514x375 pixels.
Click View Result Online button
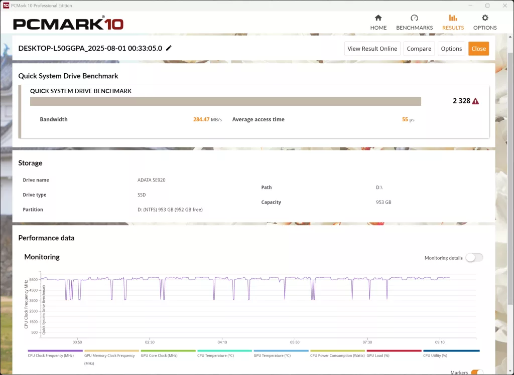(372, 49)
